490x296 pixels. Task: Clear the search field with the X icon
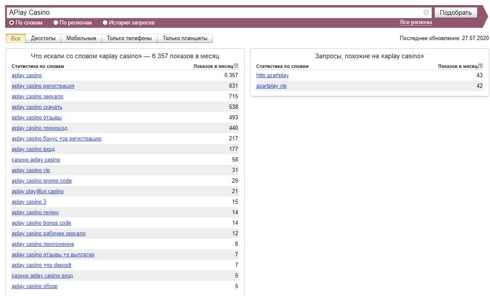426,13
